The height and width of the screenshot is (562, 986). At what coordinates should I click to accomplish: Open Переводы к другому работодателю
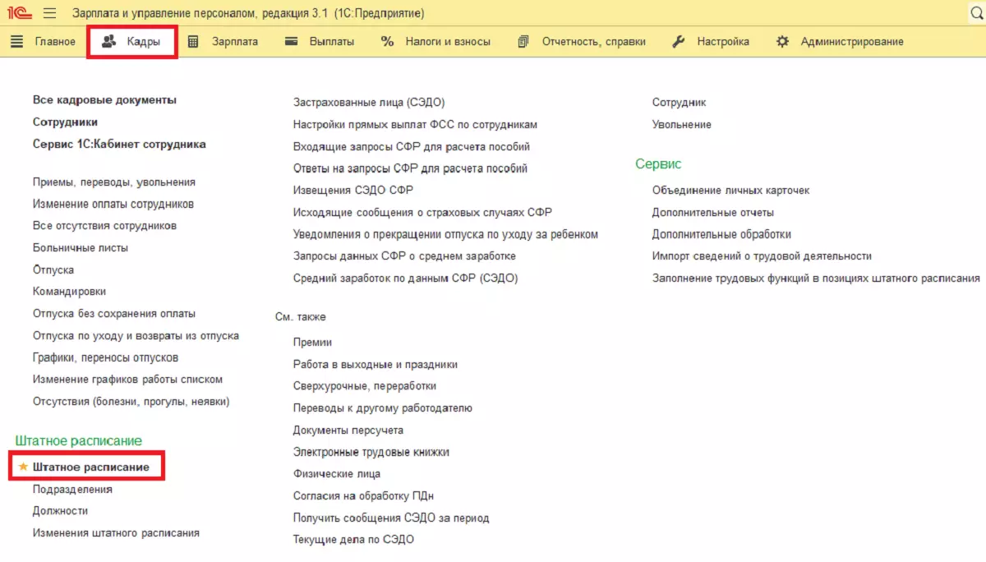tap(383, 408)
